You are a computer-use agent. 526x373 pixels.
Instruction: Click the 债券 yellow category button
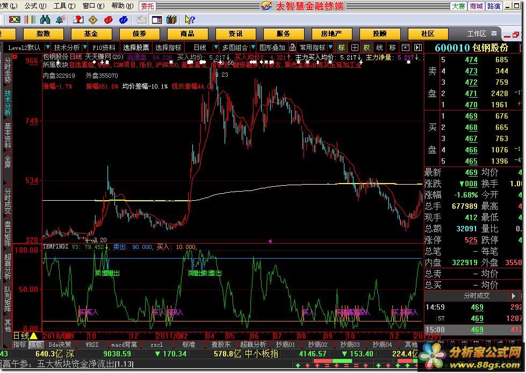139,33
